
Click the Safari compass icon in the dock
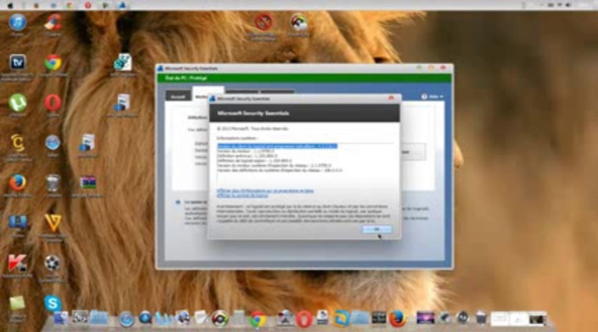(126, 318)
